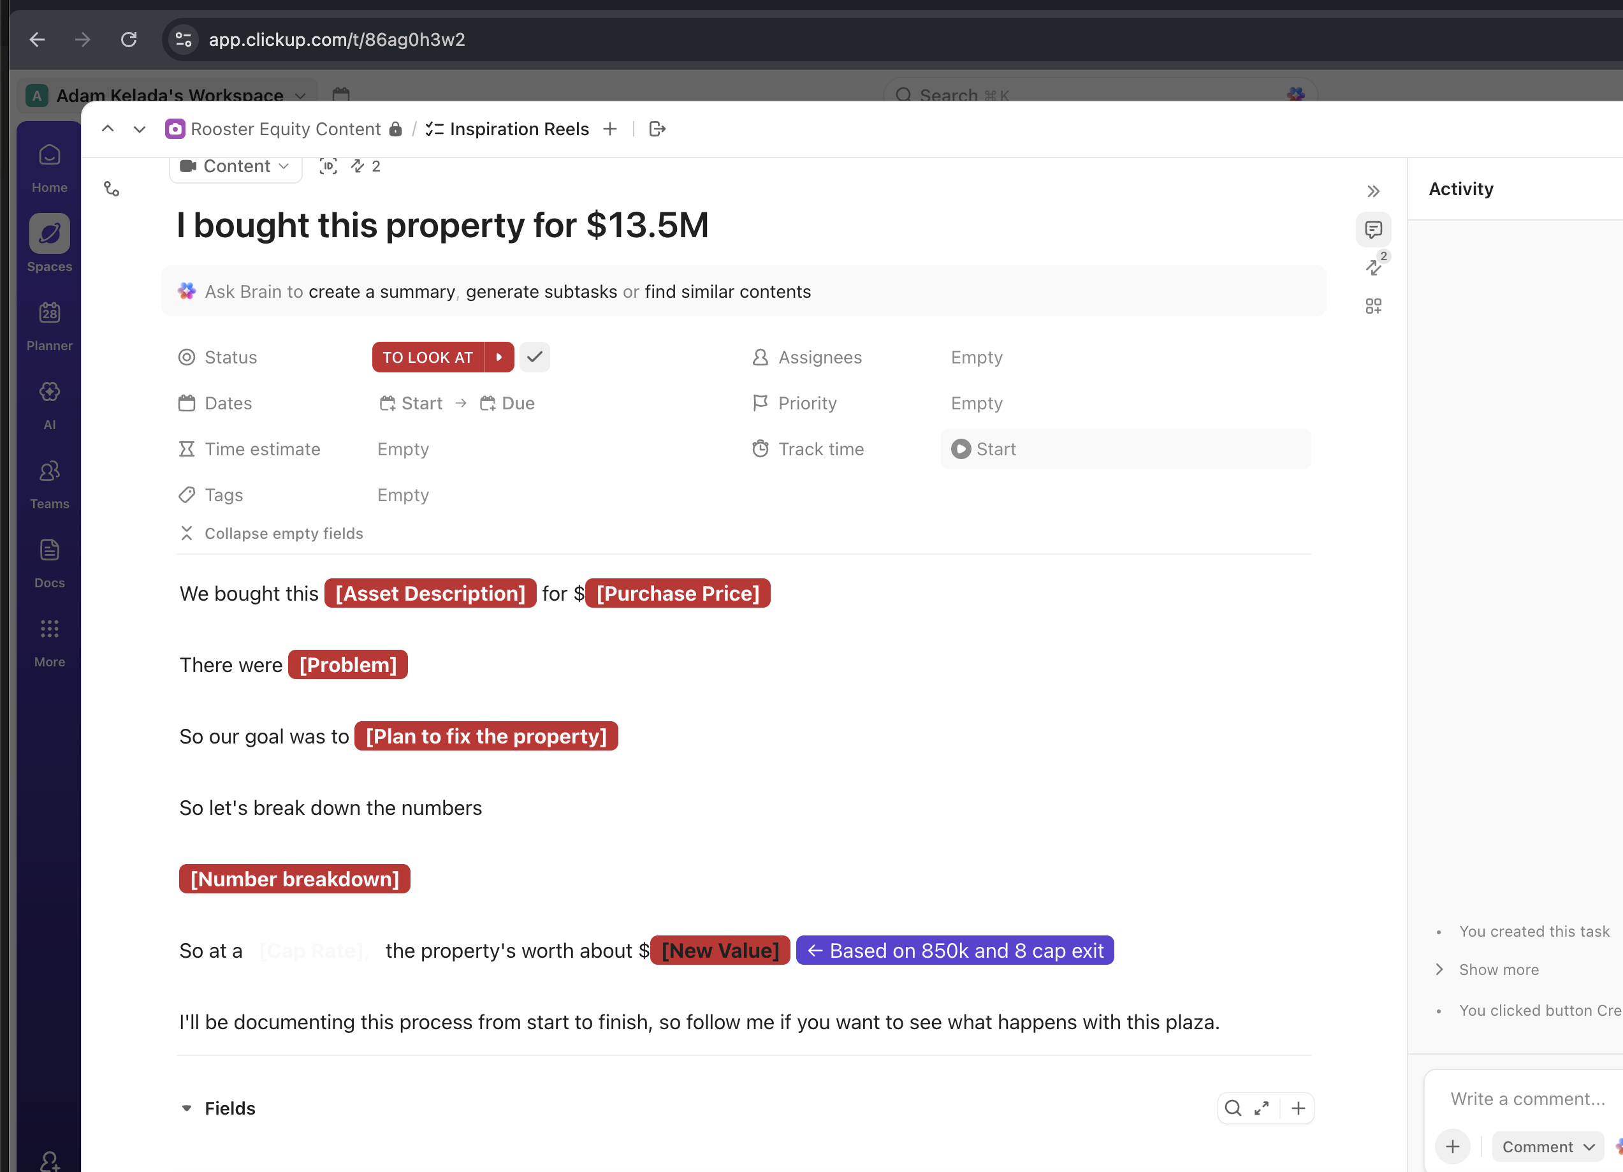Start the time tracking timer
Image resolution: width=1623 pixels, height=1172 pixels.
[x=961, y=449]
